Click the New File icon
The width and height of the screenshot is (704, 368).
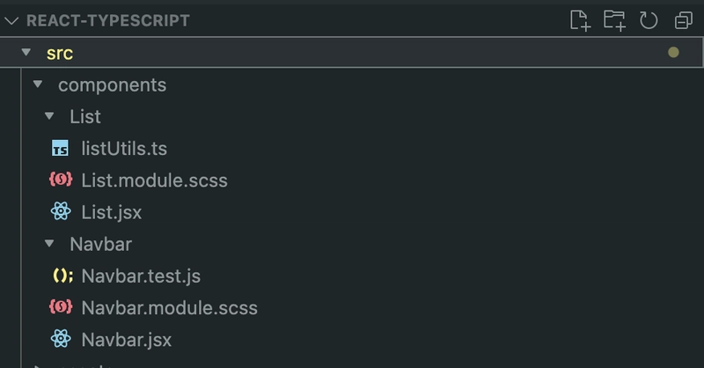click(x=580, y=20)
